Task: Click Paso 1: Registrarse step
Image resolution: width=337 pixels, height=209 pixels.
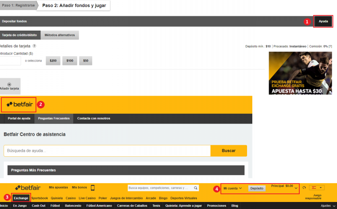Action: click(x=18, y=5)
